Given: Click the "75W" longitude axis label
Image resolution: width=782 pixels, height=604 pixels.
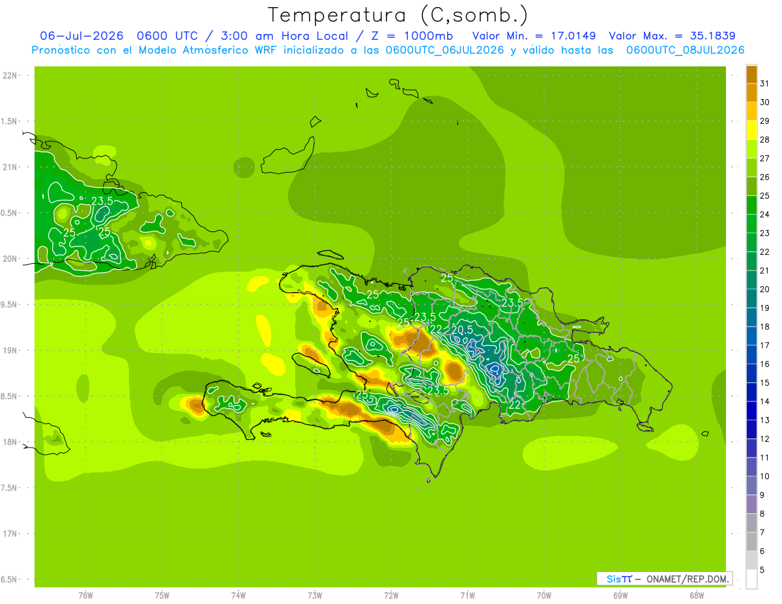Looking at the screenshot, I should point(162,596).
